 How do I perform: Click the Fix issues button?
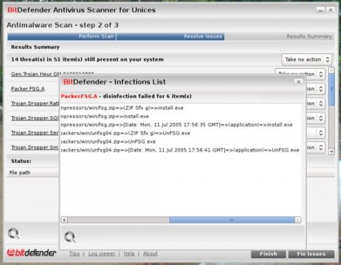click(311, 254)
